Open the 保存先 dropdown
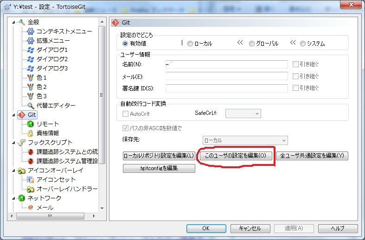365x240 pixels. [245, 140]
